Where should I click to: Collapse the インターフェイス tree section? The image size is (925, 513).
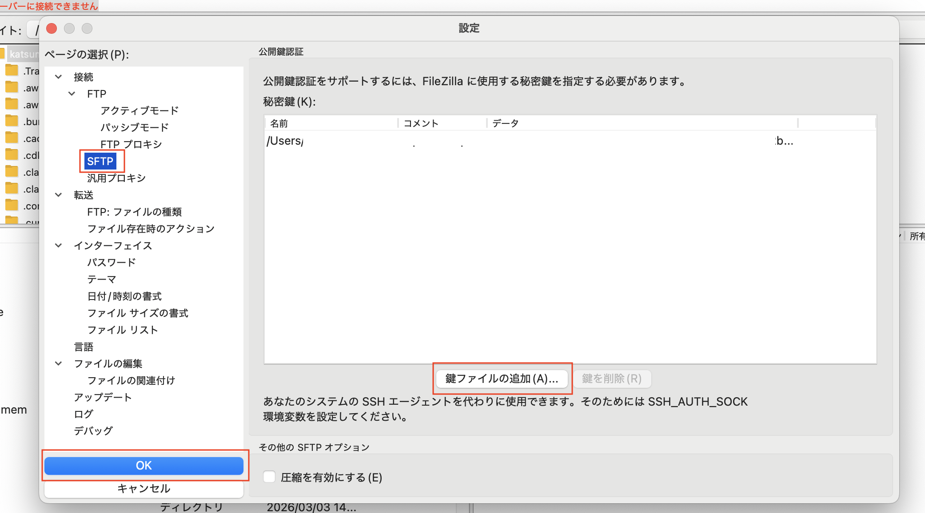pyautogui.click(x=58, y=245)
